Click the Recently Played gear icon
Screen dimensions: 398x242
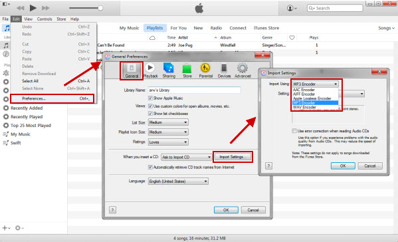[x=5, y=116]
